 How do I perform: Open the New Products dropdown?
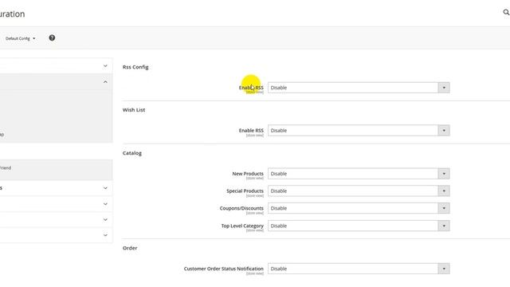[359, 174]
